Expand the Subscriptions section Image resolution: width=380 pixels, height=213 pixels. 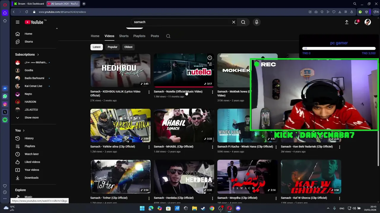pos(27,54)
